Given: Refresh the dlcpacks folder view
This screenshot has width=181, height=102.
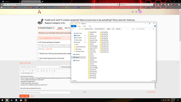Looking at the screenshot, I should click(x=134, y=29).
